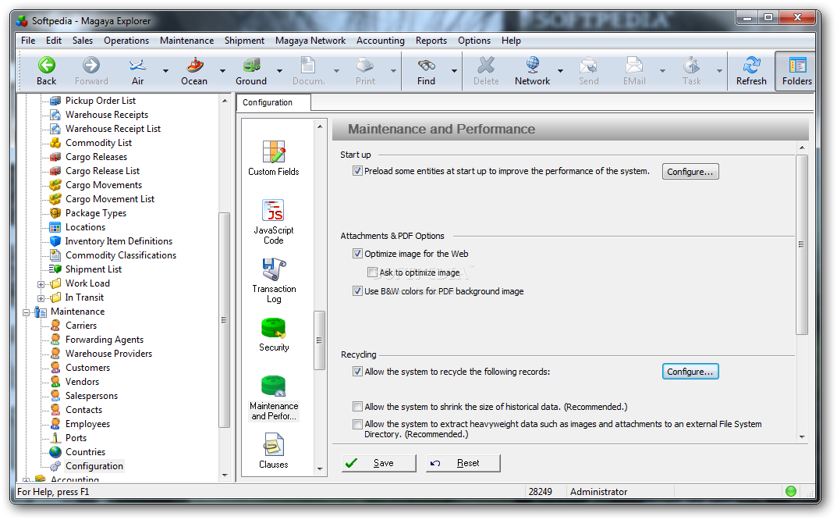Open the File menu
Viewport: 837px width, 520px height.
(x=28, y=41)
